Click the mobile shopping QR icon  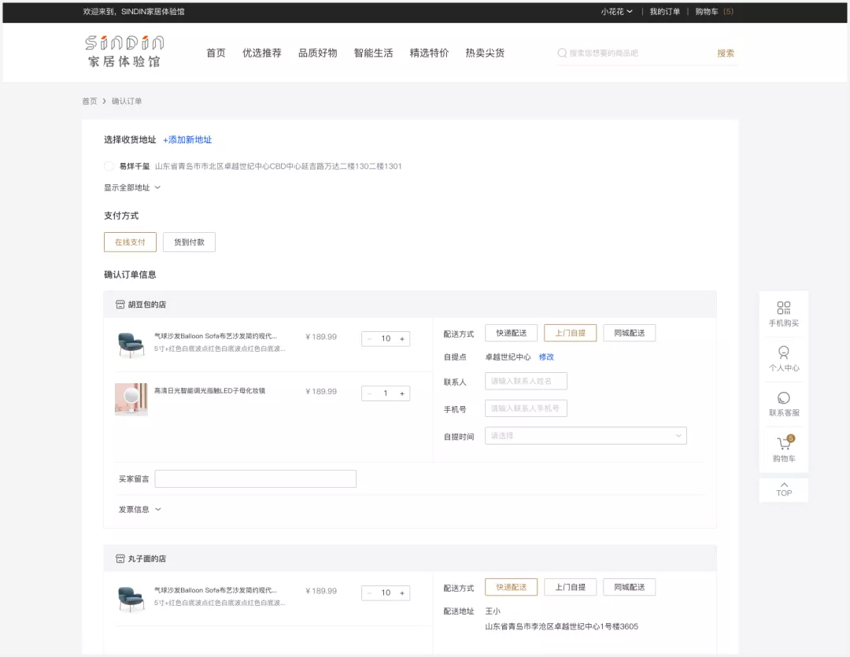pyautogui.click(x=783, y=308)
